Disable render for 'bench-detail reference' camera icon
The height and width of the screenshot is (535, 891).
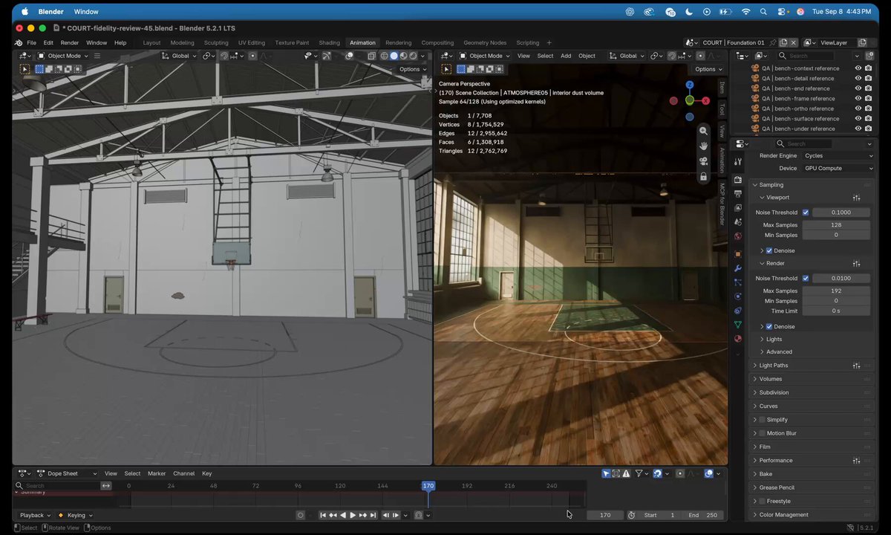(869, 78)
